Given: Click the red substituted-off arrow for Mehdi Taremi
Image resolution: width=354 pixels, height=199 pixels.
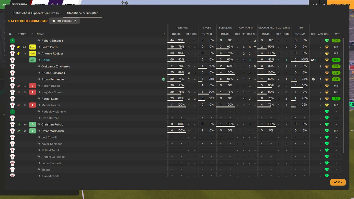Looking at the screenshot, I should pos(32,105).
